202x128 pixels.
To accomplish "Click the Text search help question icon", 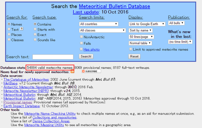I will (22, 29).
